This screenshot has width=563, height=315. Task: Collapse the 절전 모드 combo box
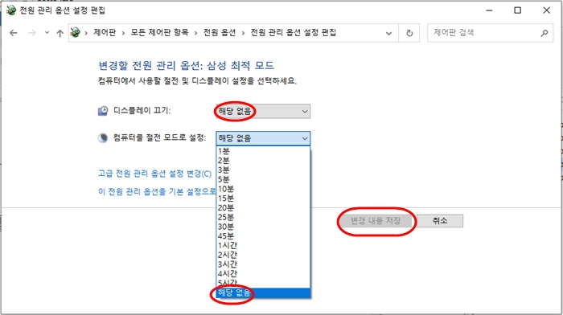pyautogui.click(x=263, y=138)
